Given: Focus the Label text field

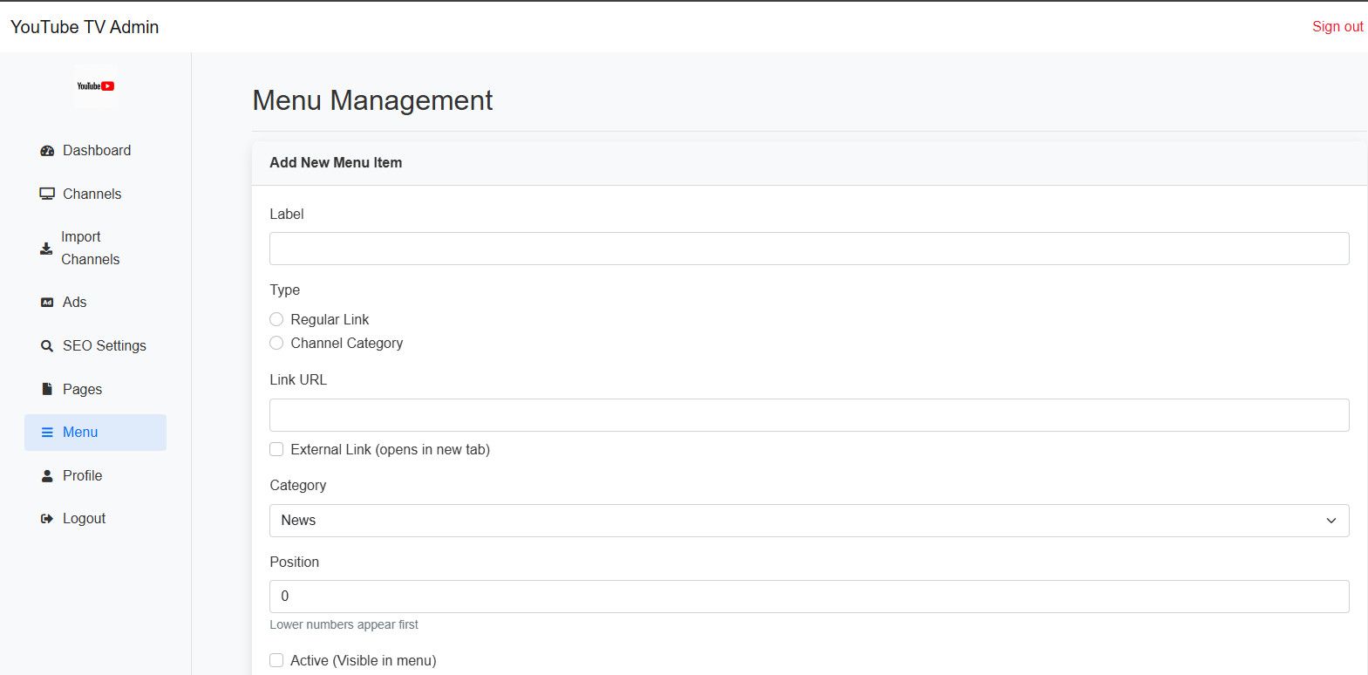Looking at the screenshot, I should [x=808, y=249].
